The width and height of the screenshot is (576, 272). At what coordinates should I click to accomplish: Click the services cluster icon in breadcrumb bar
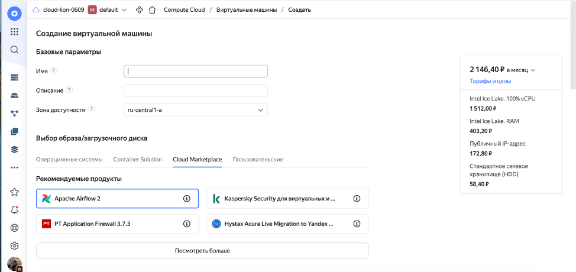(139, 10)
